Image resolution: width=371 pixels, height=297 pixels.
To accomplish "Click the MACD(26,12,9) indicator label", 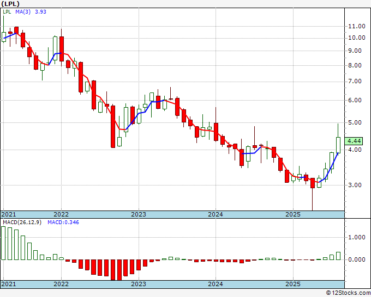I will [22, 222].
